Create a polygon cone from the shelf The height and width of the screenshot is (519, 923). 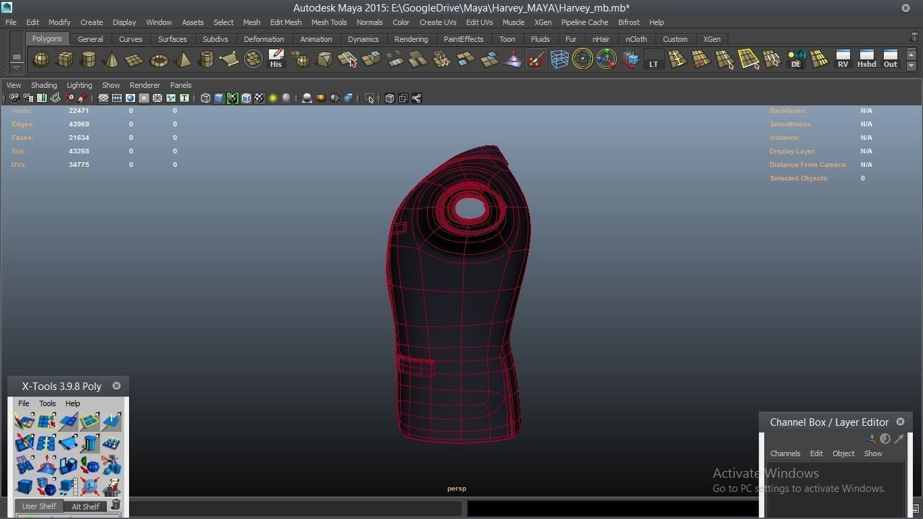[x=111, y=59]
